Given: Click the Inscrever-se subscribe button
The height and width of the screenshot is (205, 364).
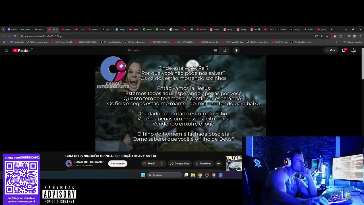Looking at the screenshot, I should [x=118, y=163].
